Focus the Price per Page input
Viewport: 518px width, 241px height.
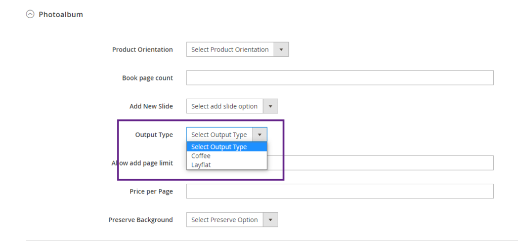pos(339,191)
